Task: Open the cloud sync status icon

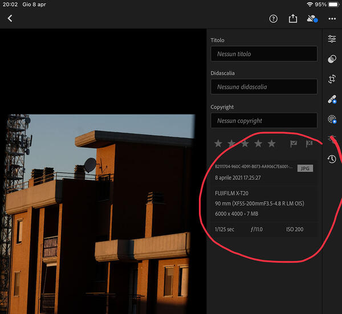Action: (x=312, y=19)
